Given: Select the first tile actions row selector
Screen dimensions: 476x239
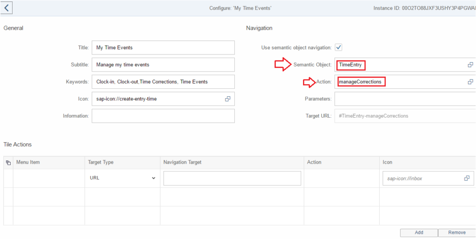Looking at the screenshot, I should point(8,178).
